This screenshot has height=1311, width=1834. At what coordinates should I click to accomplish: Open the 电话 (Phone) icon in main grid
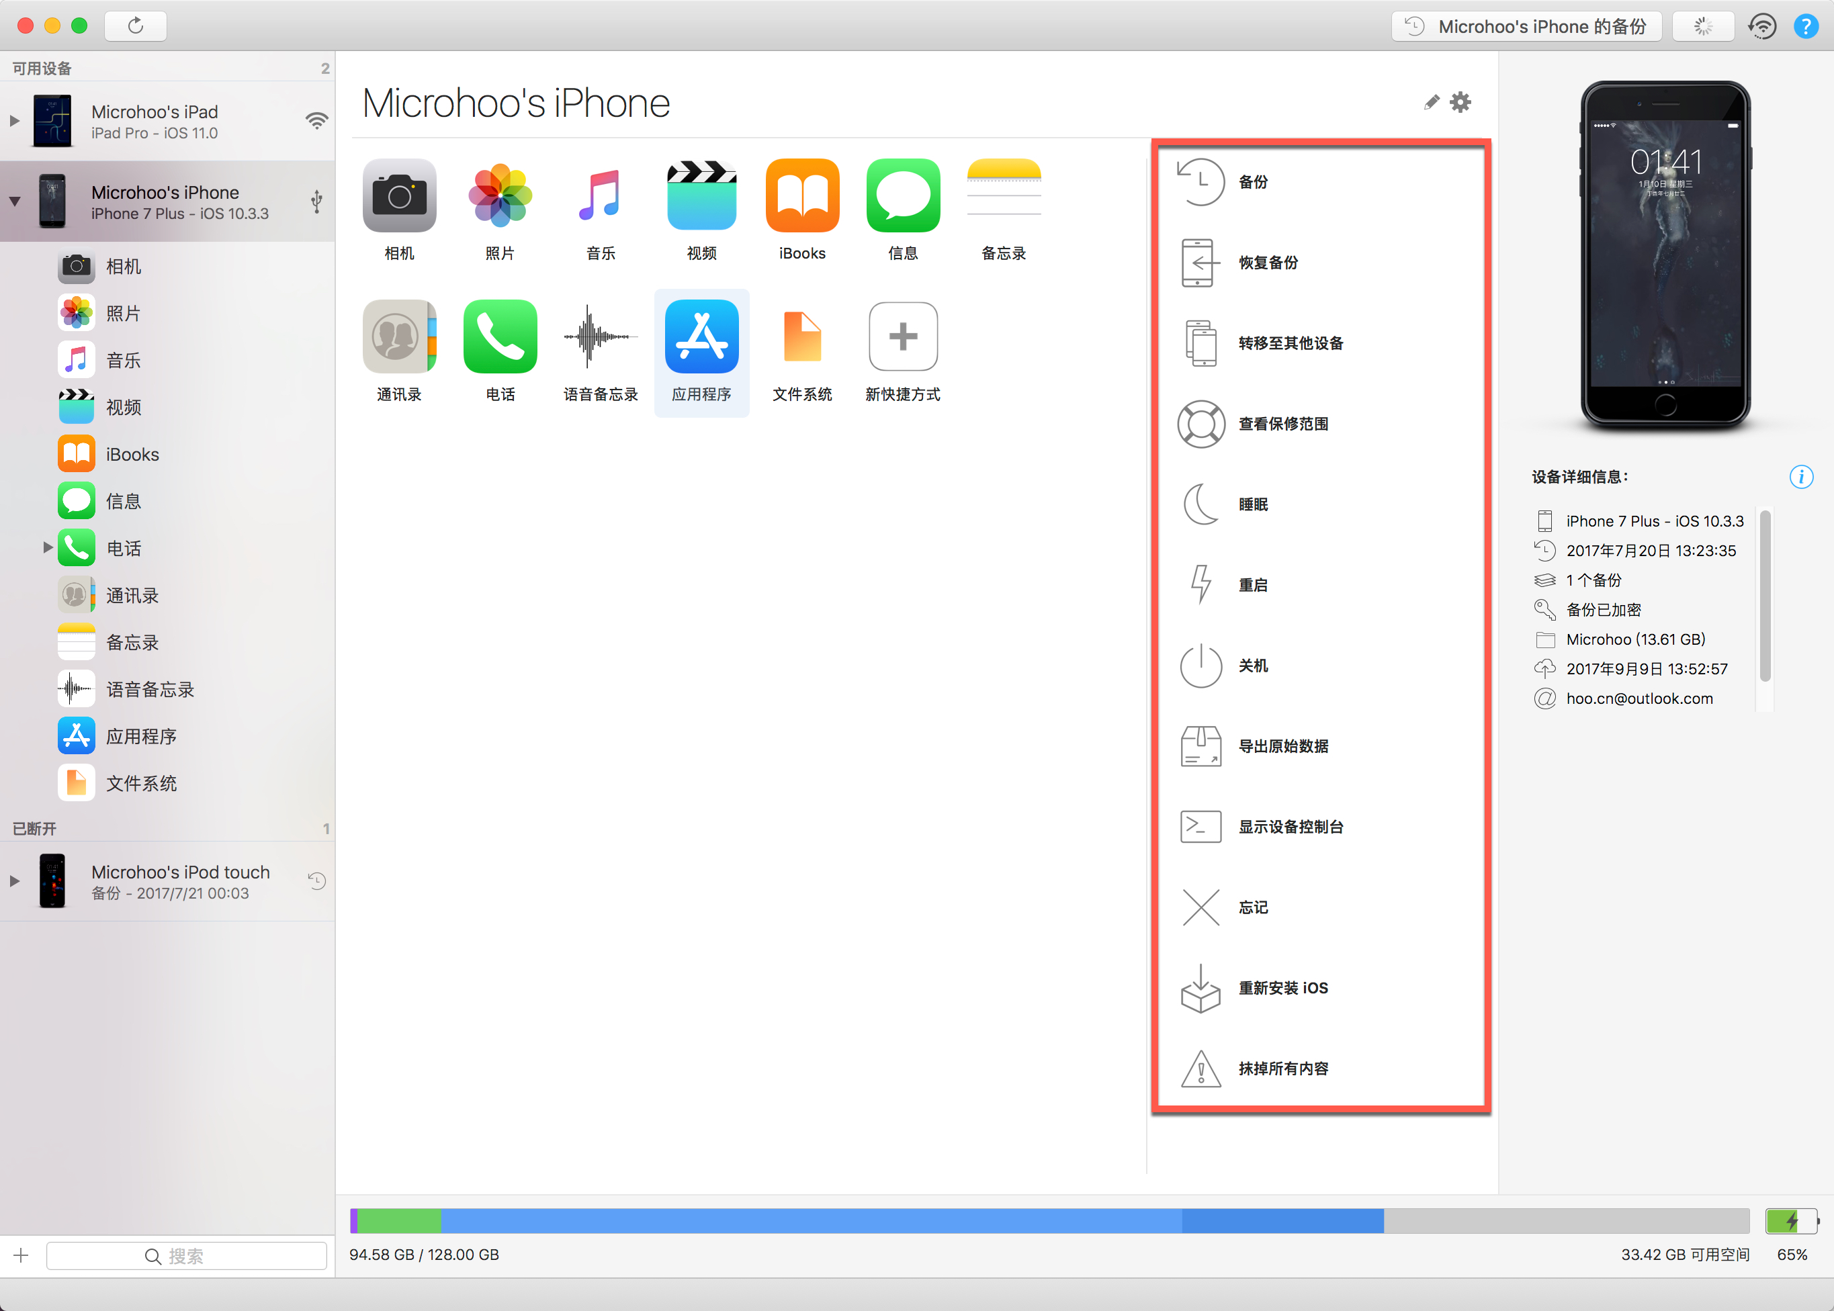500,336
